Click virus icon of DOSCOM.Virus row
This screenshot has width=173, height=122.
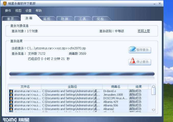pos(11,98)
